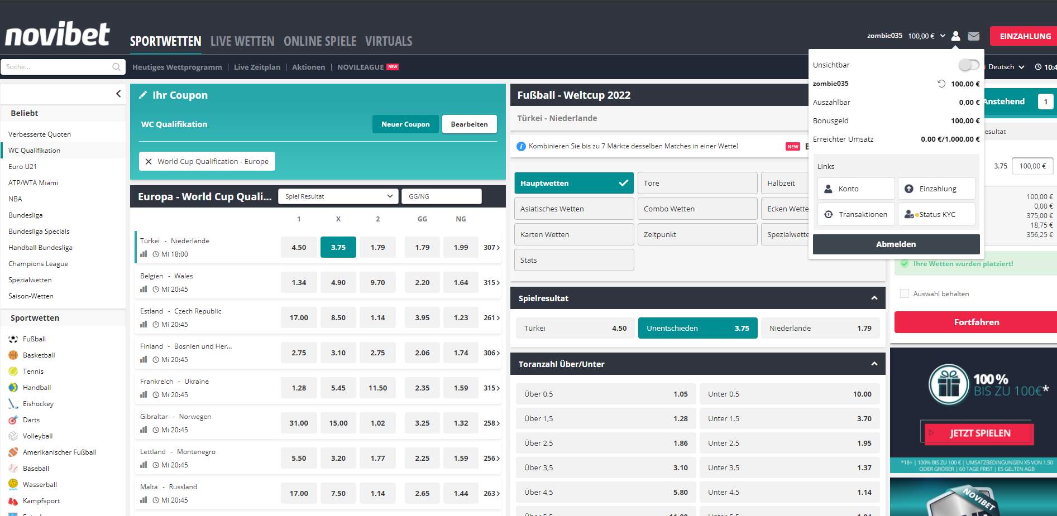Collapse the Spielresultat section
Image resolution: width=1057 pixels, height=516 pixels.
874,298
